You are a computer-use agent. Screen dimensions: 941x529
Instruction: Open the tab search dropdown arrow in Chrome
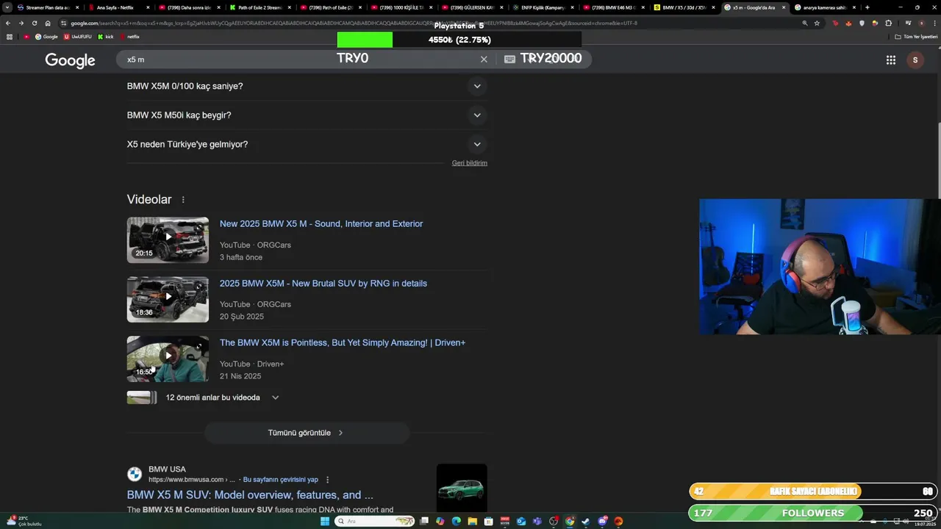[7, 7]
